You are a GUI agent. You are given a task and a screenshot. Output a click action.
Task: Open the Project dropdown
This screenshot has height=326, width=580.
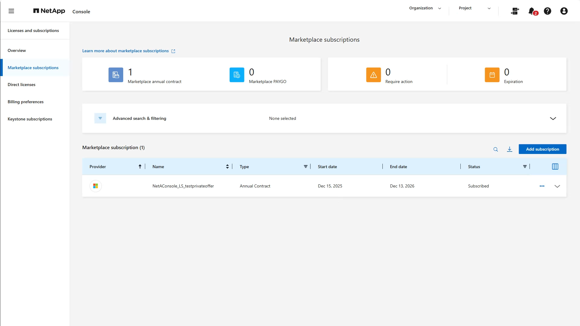pos(475,8)
